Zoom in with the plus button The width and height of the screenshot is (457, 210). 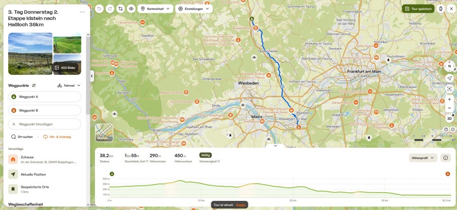tap(449, 99)
